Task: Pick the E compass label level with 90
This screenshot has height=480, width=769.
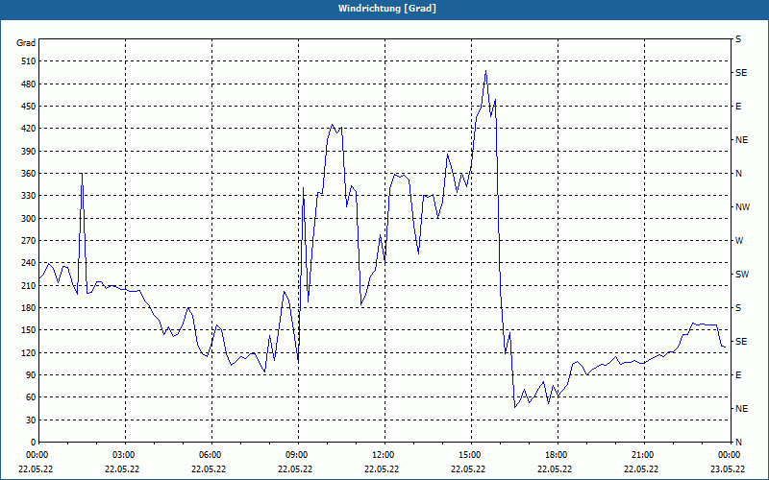Action: [738, 375]
